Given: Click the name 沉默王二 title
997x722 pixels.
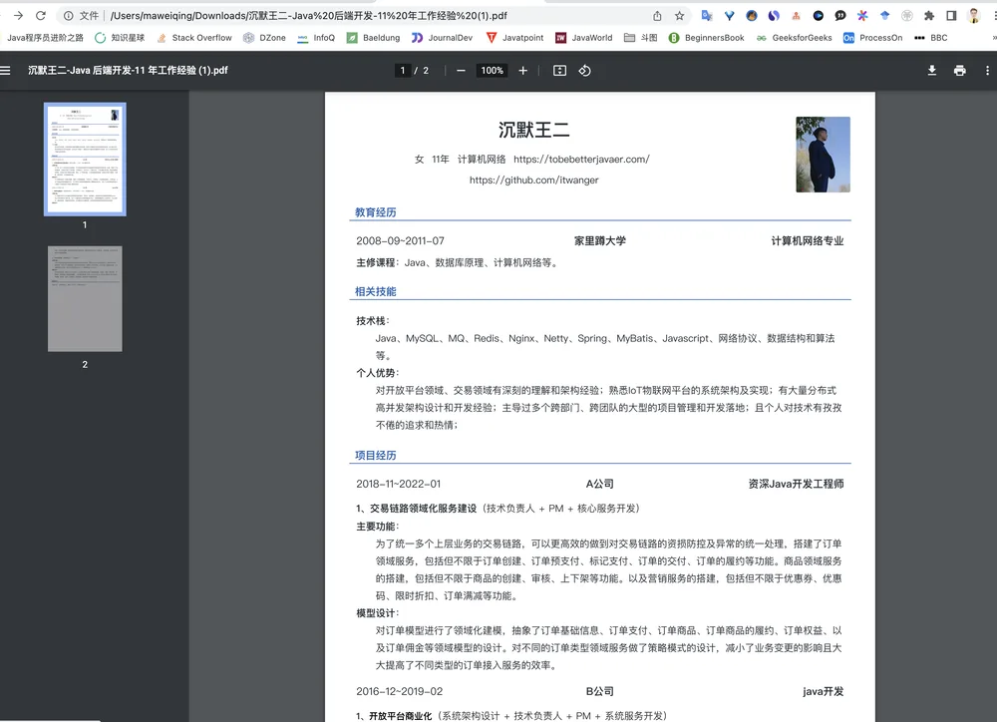Looking at the screenshot, I should (x=534, y=130).
